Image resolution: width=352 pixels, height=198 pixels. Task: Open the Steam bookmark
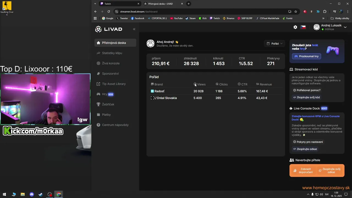tap(190, 18)
